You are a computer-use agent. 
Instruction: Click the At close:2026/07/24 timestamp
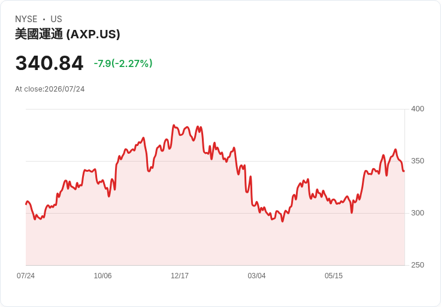[x=50, y=89]
